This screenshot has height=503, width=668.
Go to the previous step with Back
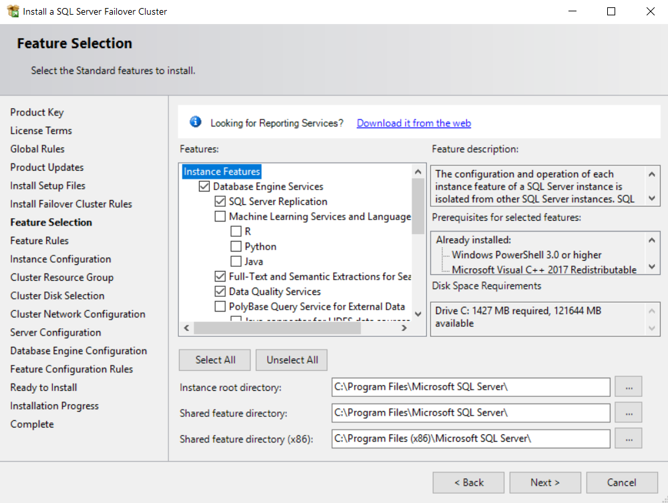[x=469, y=482]
